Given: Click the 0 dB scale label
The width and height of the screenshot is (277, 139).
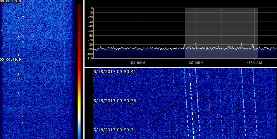Looking at the screenshot, I should (x=92, y=8).
